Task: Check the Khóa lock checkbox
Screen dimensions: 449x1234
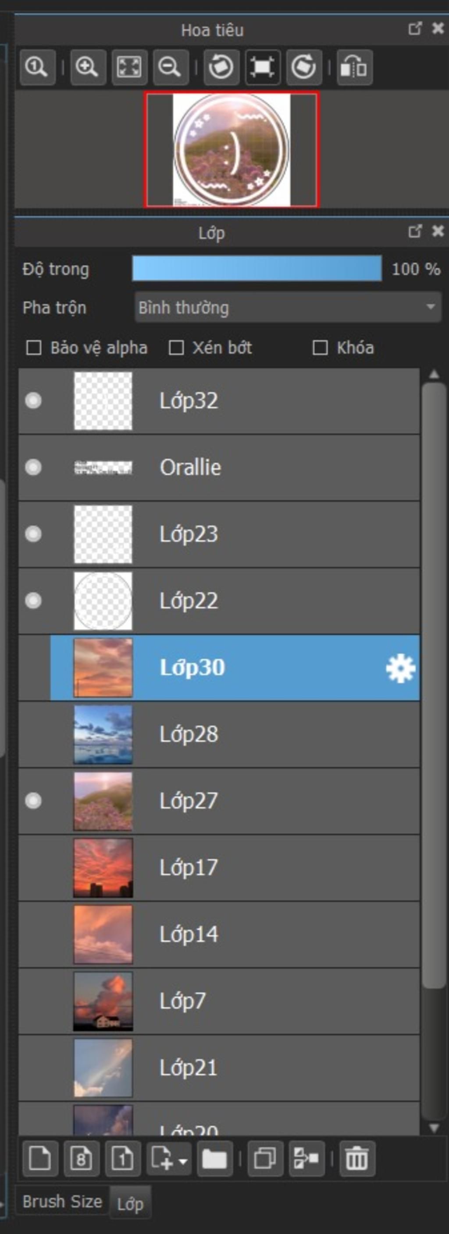Action: click(x=320, y=348)
